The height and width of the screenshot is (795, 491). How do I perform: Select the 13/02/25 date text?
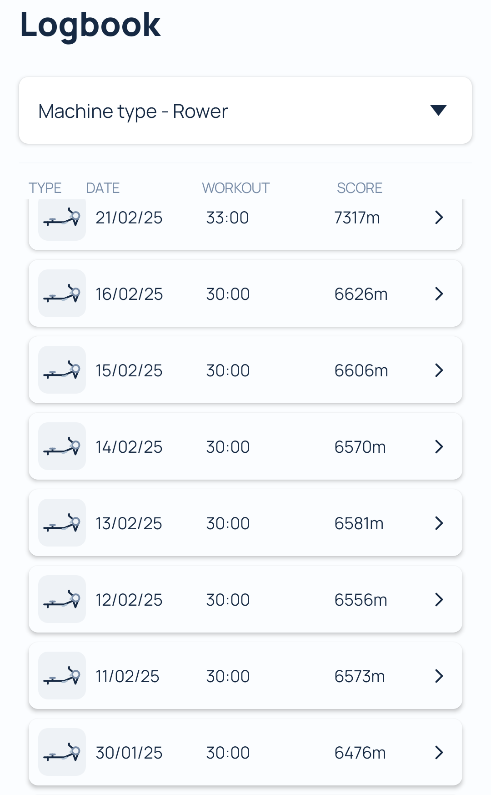pos(129,523)
